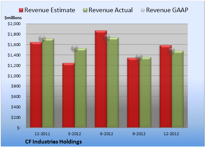
Task: Click the 6-2012 quarter label
Action: [x=107, y=134]
